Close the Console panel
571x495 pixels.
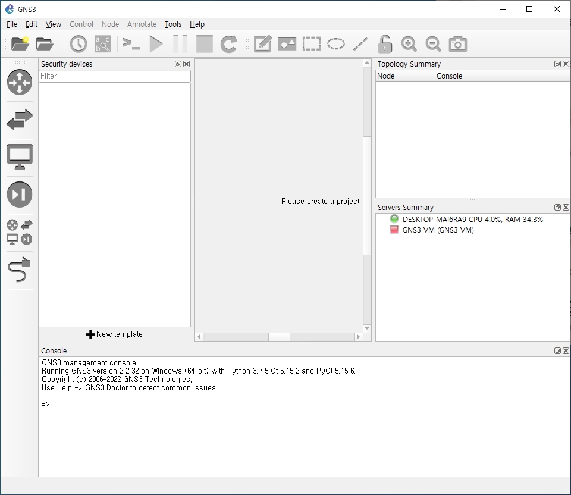566,351
